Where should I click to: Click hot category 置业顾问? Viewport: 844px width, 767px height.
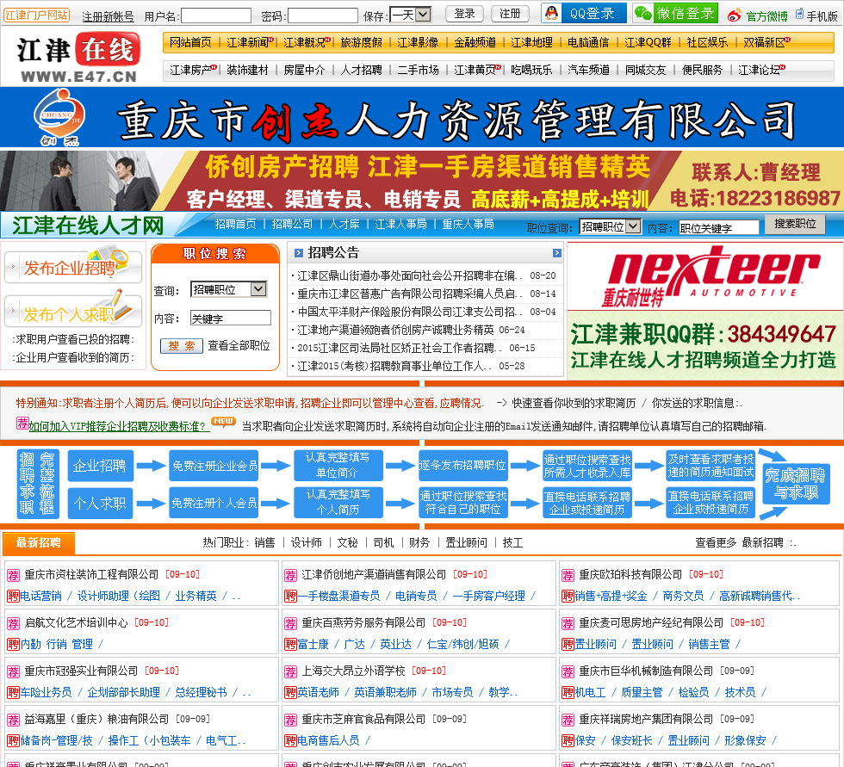(x=466, y=542)
